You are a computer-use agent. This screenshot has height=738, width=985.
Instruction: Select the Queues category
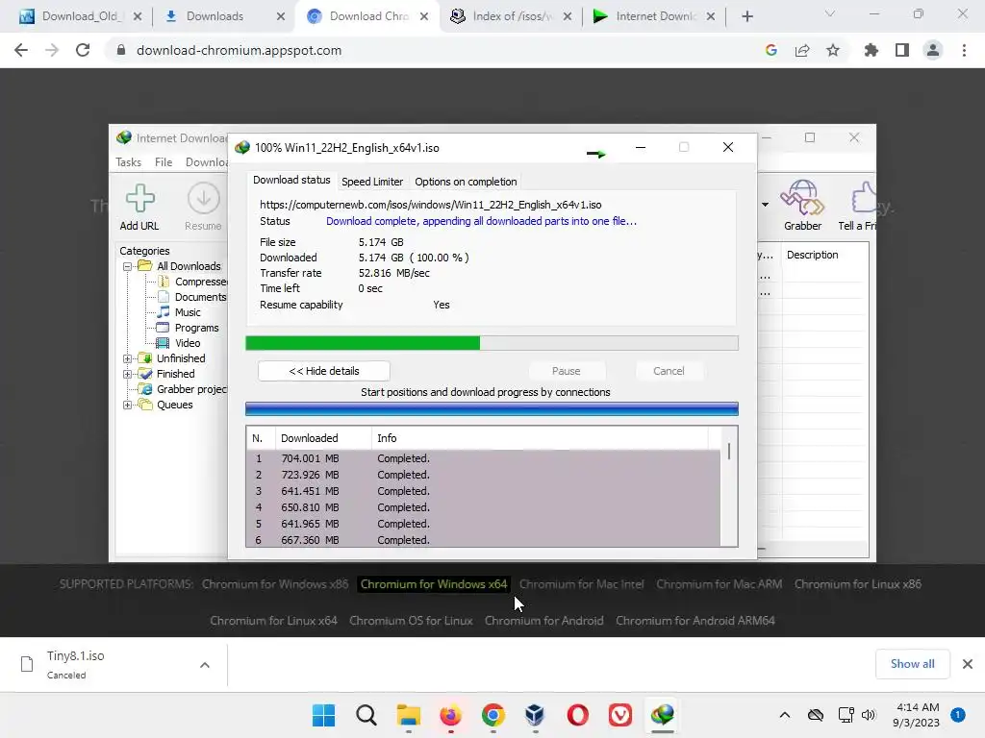click(x=175, y=405)
